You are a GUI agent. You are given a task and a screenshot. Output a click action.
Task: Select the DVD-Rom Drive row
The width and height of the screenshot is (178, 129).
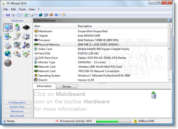pos(101,58)
